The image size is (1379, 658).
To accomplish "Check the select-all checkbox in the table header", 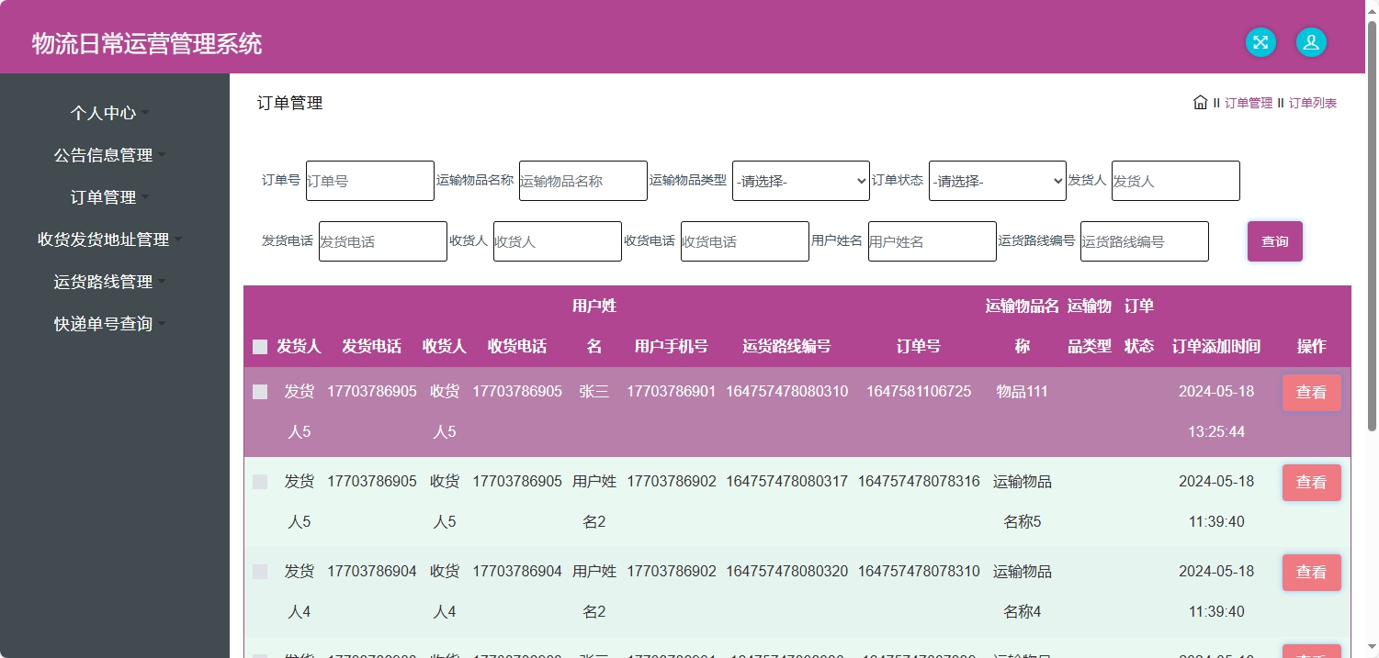I will [259, 346].
